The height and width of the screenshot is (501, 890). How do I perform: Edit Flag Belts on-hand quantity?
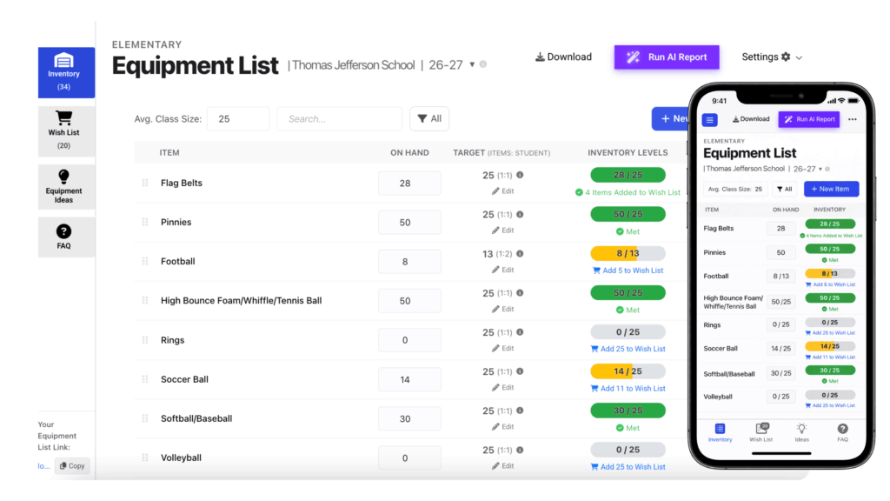[409, 184]
